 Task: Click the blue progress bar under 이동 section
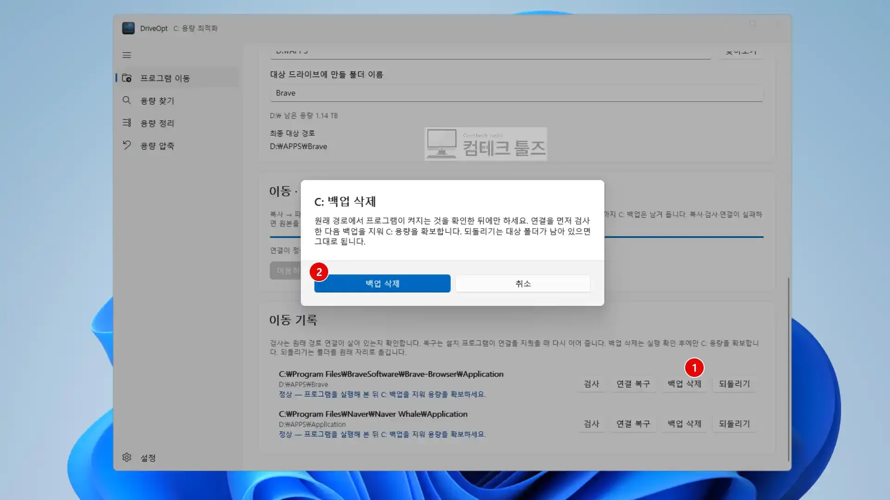click(516, 237)
